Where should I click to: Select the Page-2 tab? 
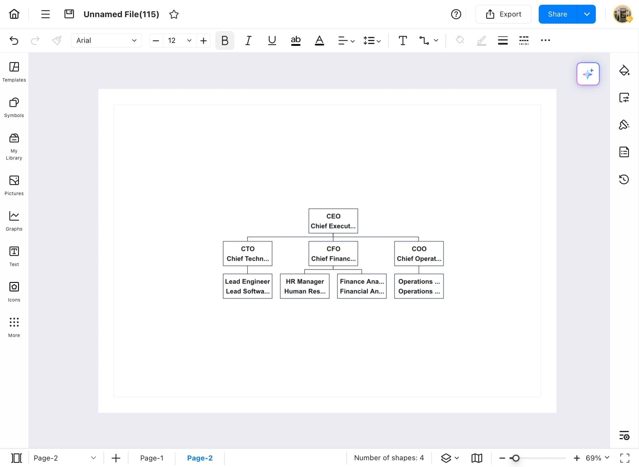tap(200, 458)
